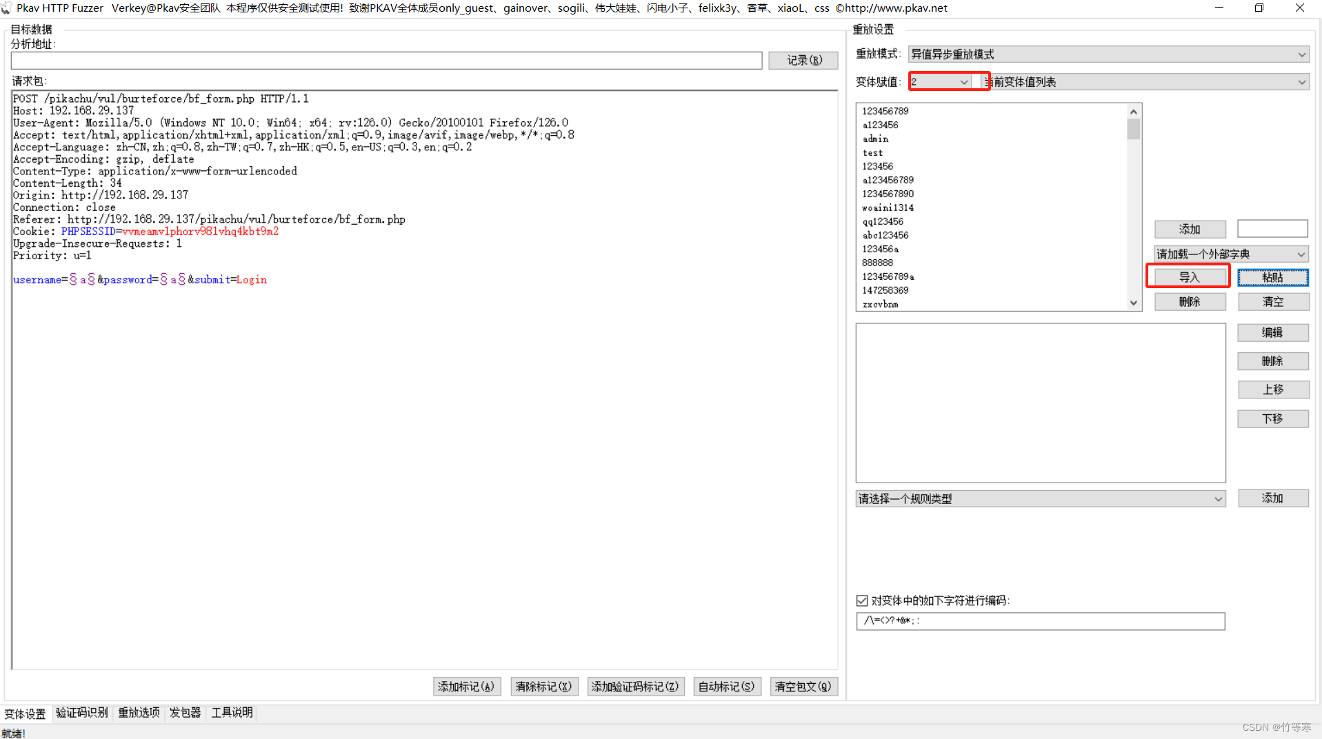Click the POST request line in packet
The width and height of the screenshot is (1322, 739).
(x=161, y=99)
